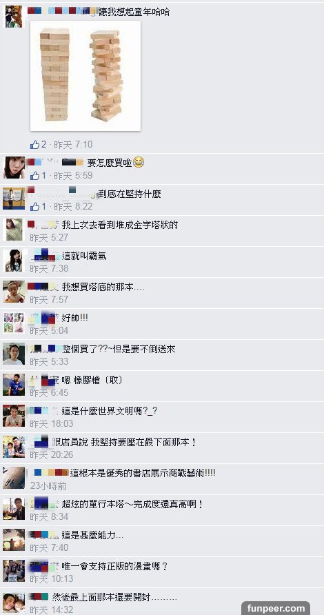This screenshot has width=324, height=615.
Task: Click avatar next to 嗯 橡膠槍 comment
Action: (14, 385)
